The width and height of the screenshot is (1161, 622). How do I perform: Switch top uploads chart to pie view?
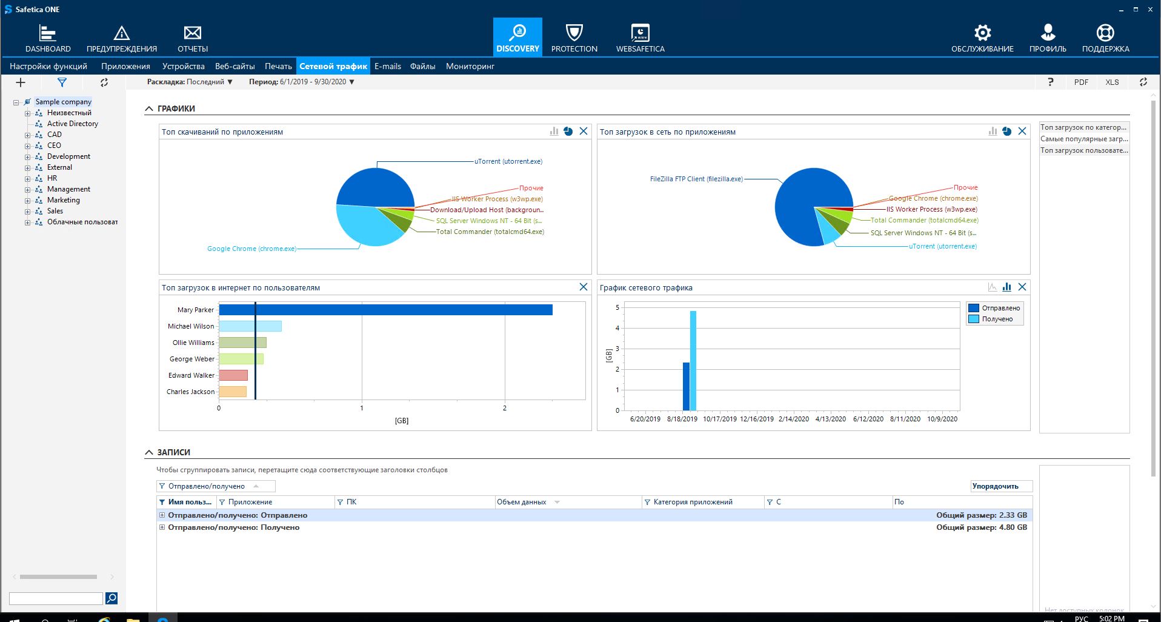point(1006,132)
